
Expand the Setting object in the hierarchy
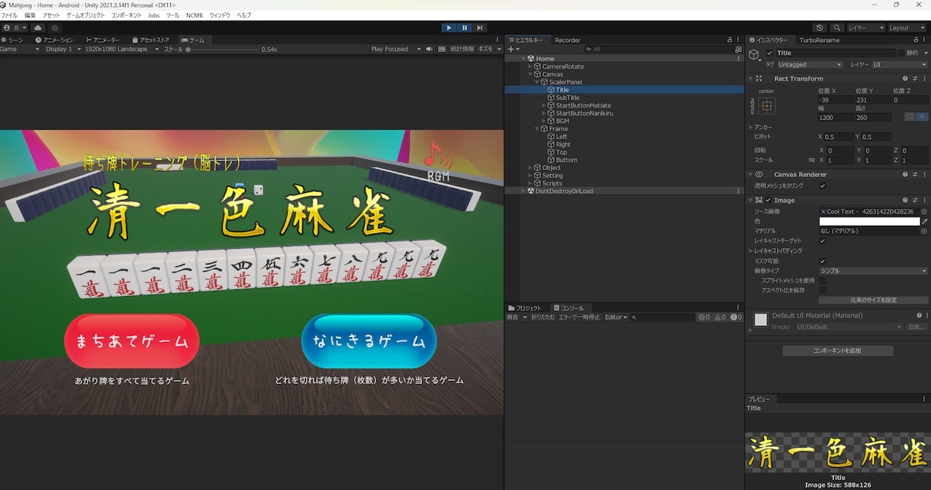point(530,176)
